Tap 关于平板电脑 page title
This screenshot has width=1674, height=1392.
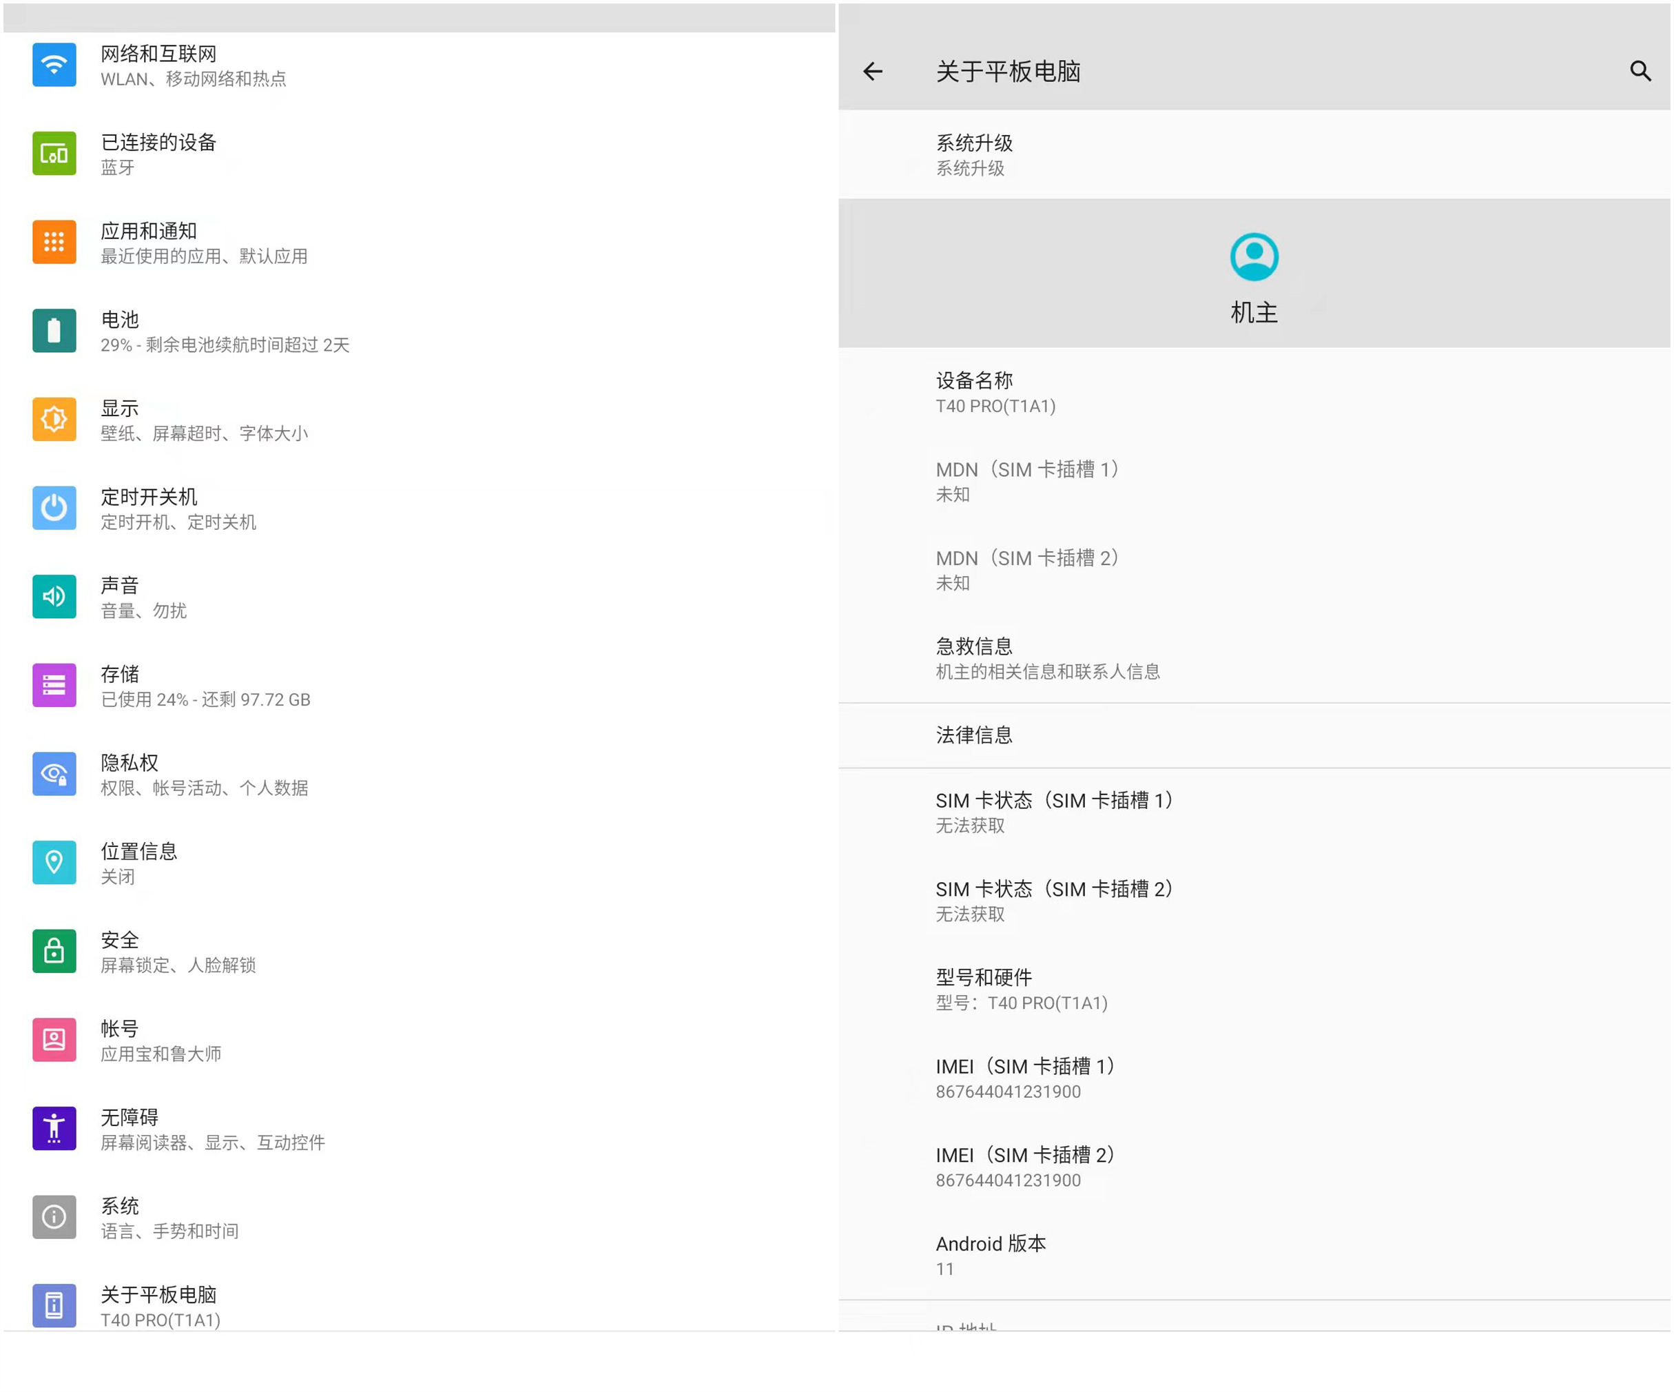(1009, 72)
